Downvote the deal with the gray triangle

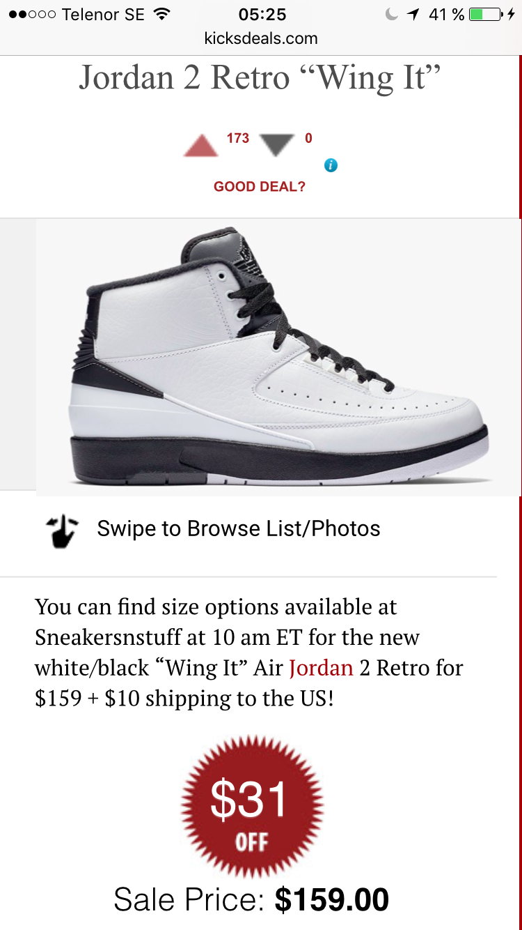point(277,144)
